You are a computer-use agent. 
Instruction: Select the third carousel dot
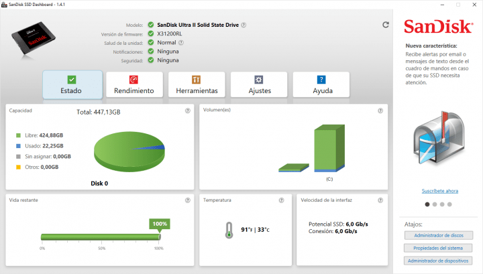click(442, 204)
